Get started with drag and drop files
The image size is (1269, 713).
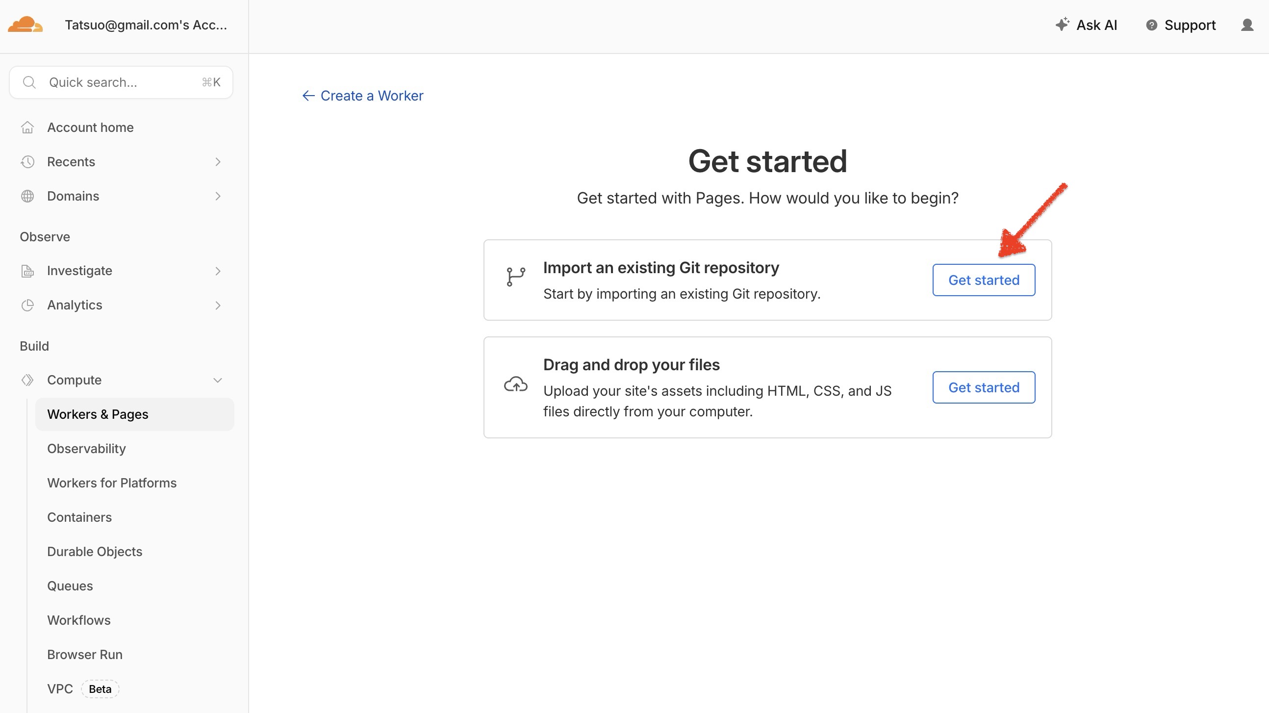[984, 387]
